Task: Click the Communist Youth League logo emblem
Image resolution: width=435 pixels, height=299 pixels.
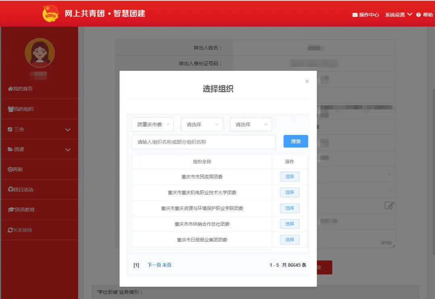Action: tap(51, 14)
